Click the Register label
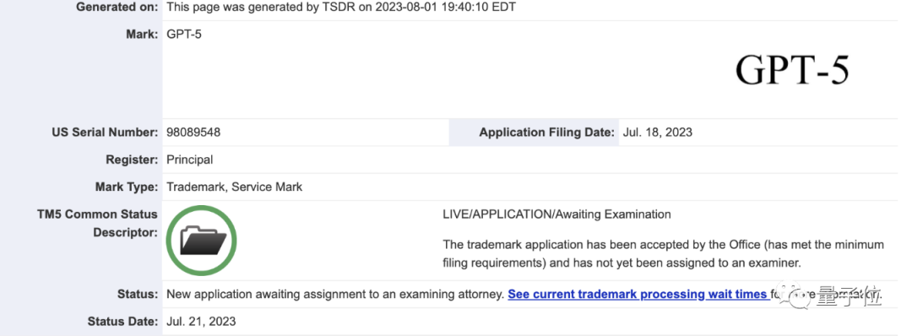This screenshot has width=912, height=336. [x=132, y=160]
